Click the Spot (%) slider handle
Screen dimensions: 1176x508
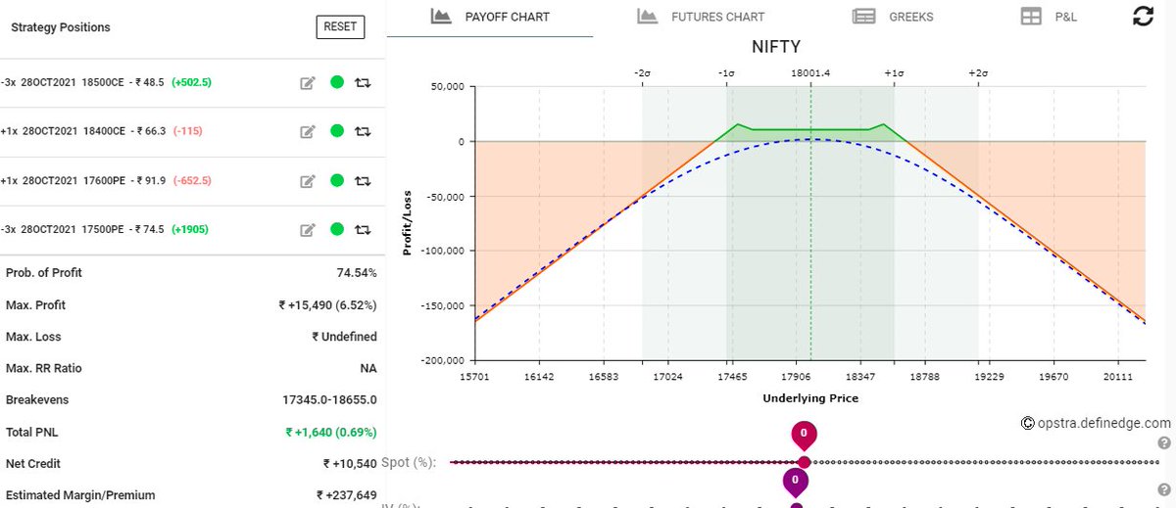(x=804, y=462)
